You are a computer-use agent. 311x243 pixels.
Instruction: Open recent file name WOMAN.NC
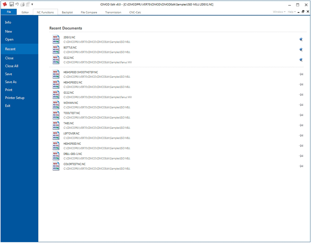(71, 103)
